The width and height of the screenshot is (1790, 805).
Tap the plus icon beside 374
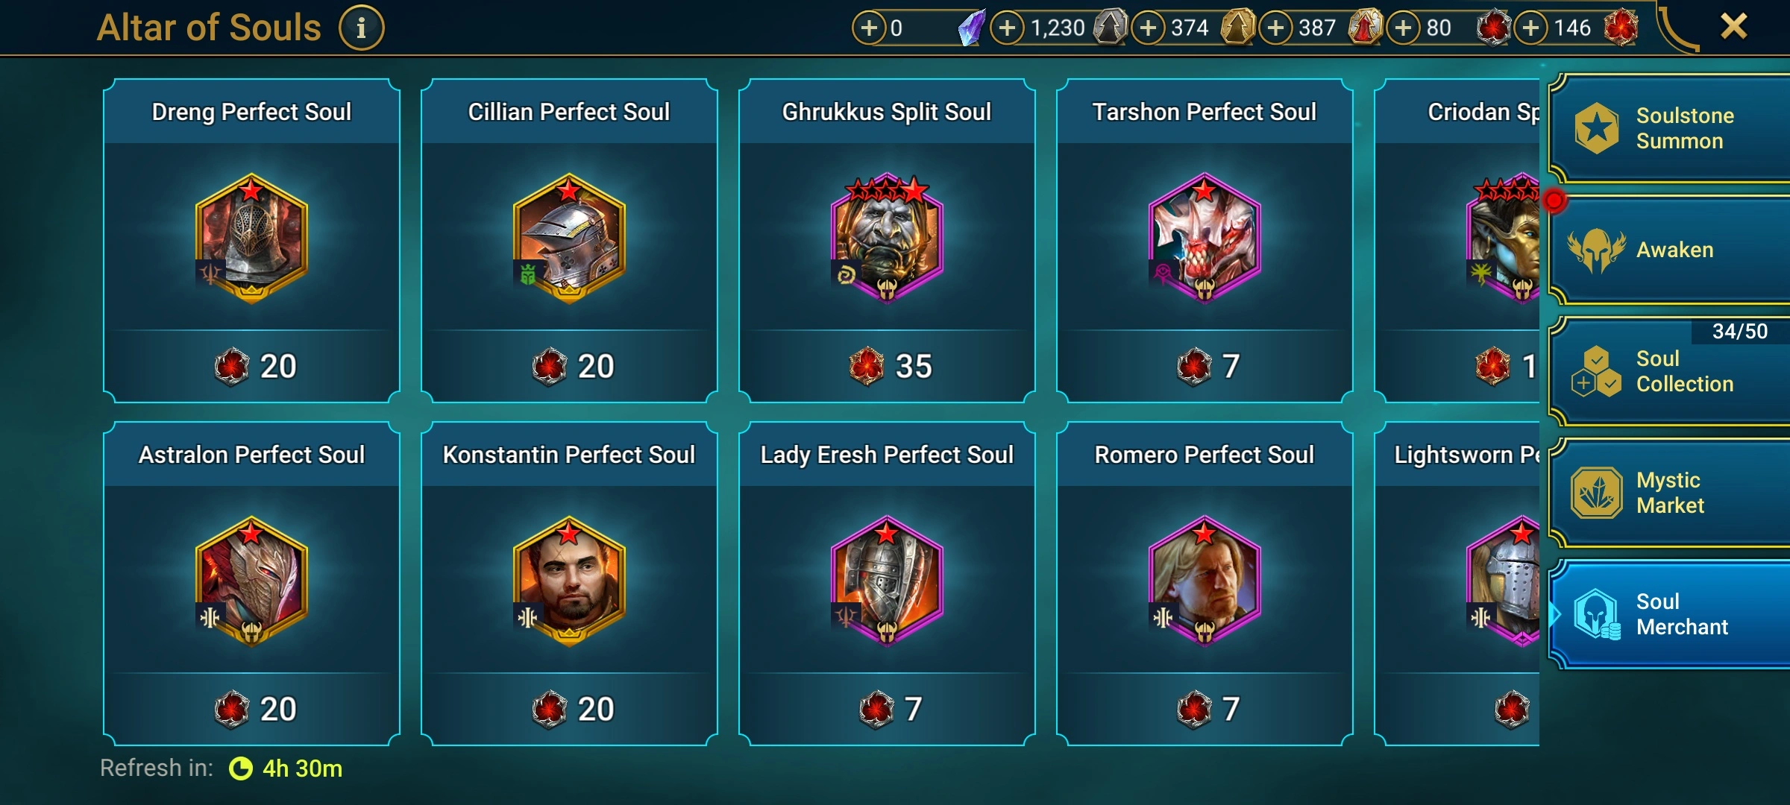pyautogui.click(x=1149, y=28)
